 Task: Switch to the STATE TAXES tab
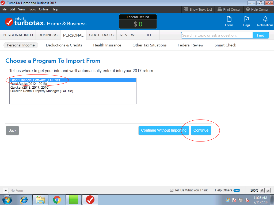pos(101,35)
